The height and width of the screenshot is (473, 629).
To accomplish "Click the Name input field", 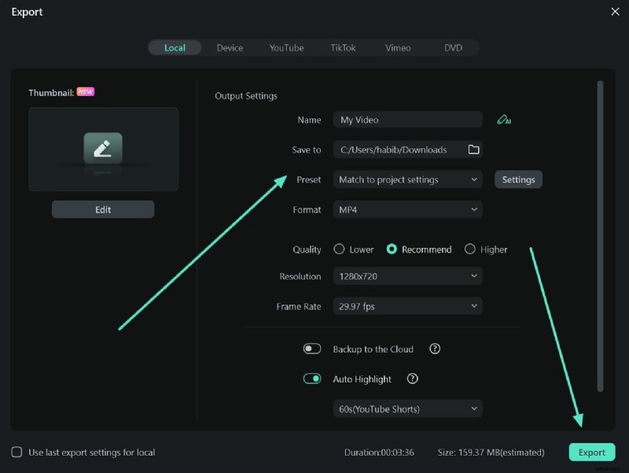I will coord(407,120).
